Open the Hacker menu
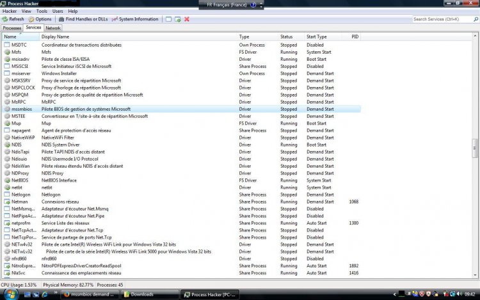 [10, 12]
